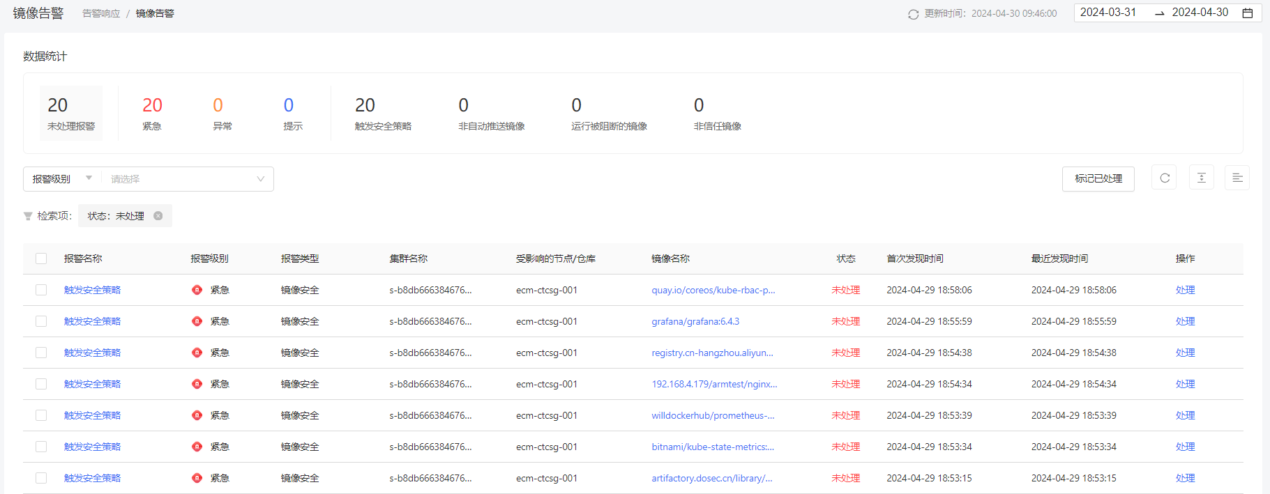Open image link grafana/grafana:6.4.3
This screenshot has height=494, width=1270.
[x=695, y=321]
